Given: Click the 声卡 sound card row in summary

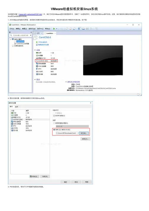Looking at the screenshot, I should coord(46,69).
